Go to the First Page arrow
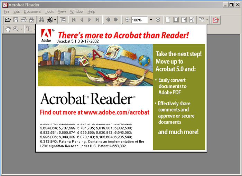 [74, 20]
